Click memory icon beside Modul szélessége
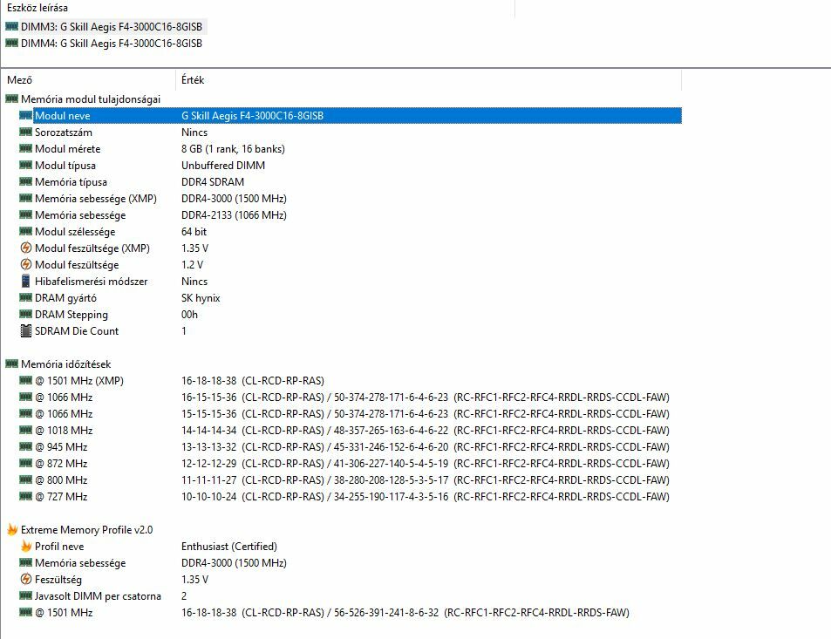Viewport: 831px width, 639px height. 25,231
